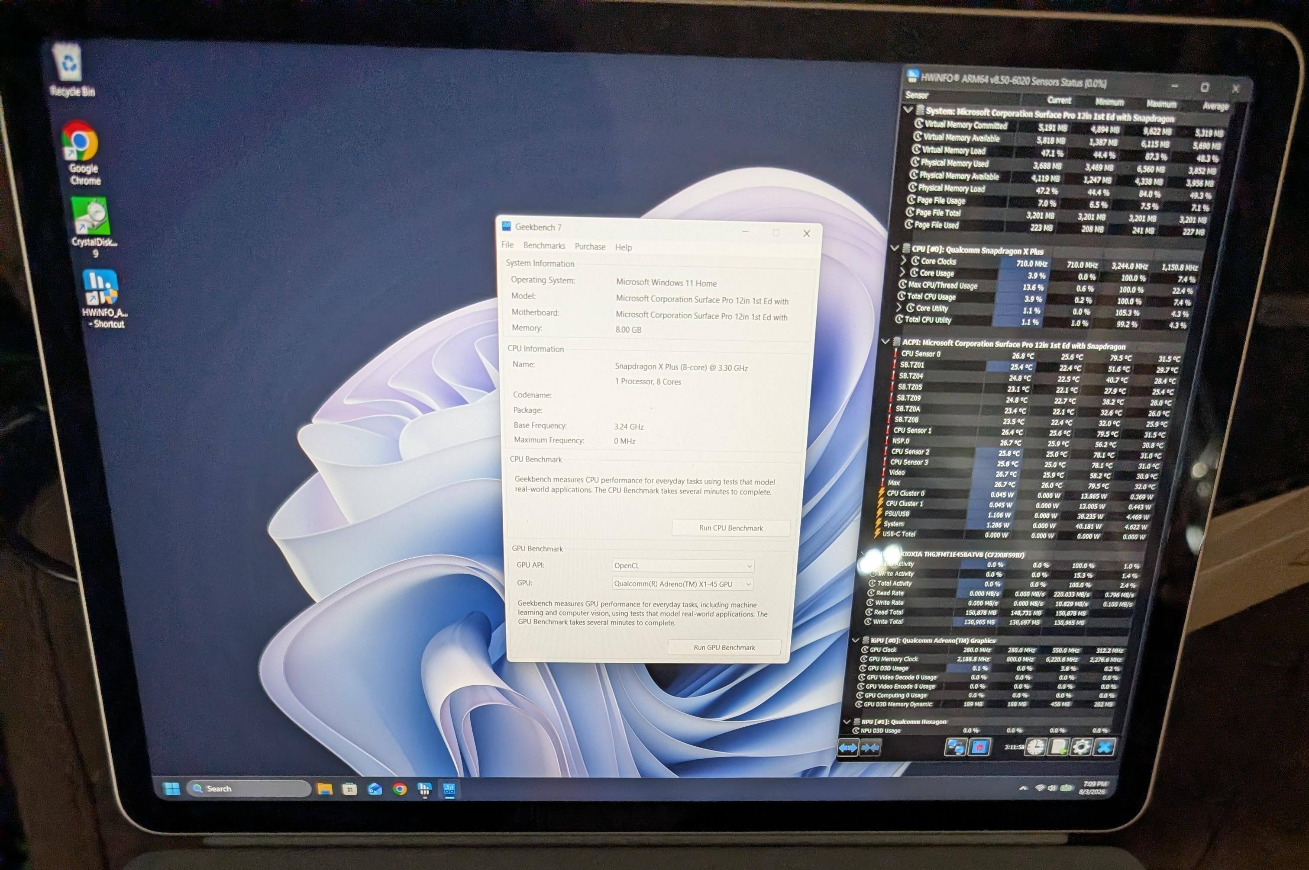Click the HWiNFO collapse columns arrows button

[869, 748]
